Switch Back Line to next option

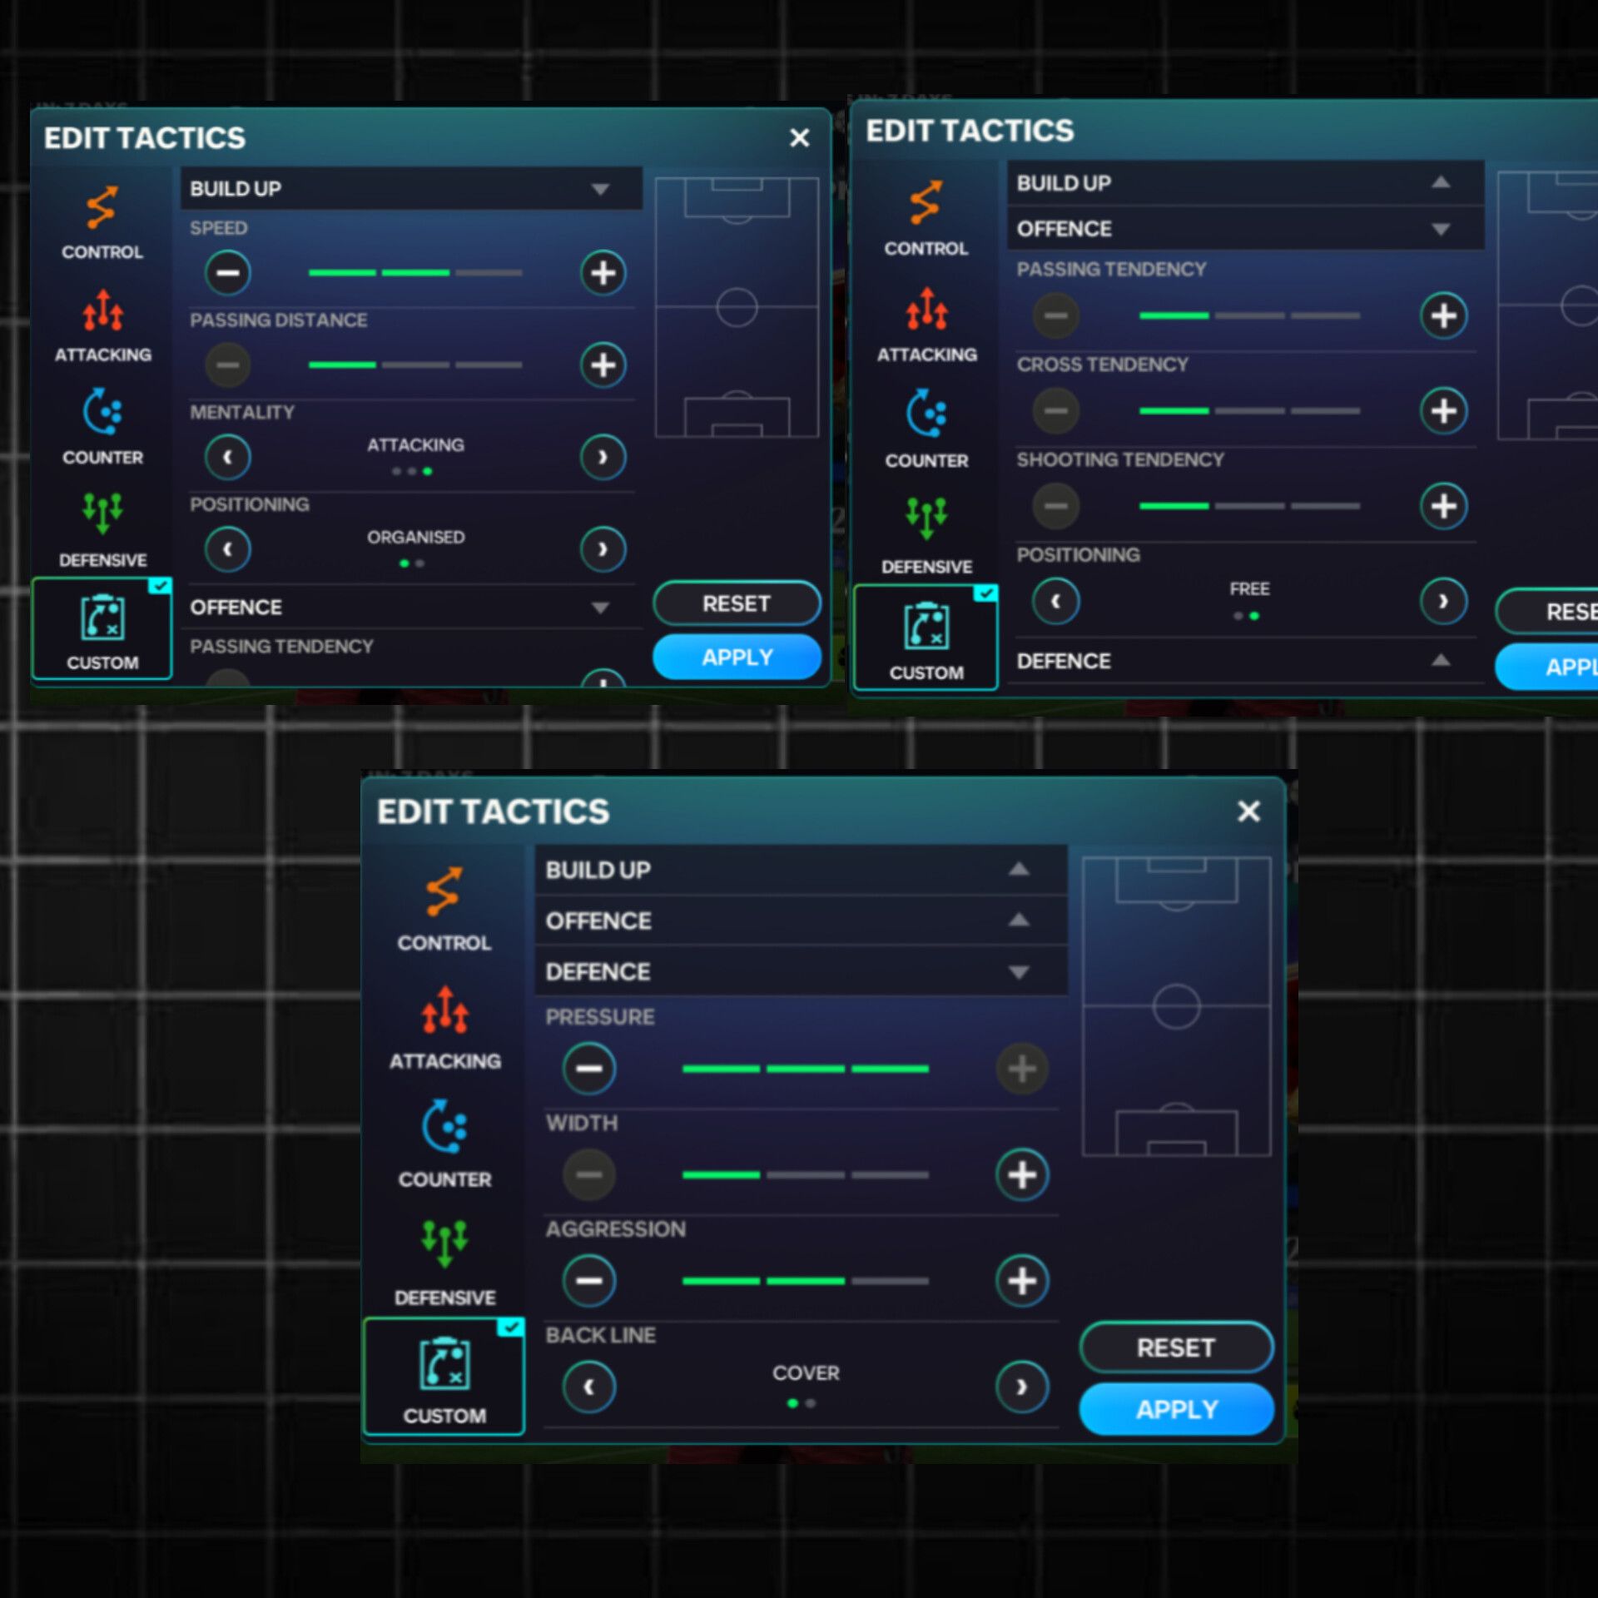point(1022,1387)
